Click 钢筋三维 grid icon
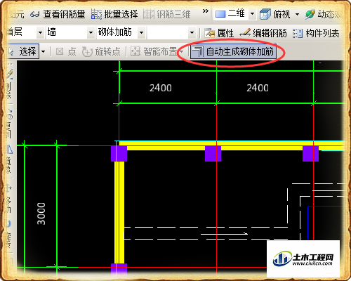This screenshot has width=351, height=281. (149, 14)
